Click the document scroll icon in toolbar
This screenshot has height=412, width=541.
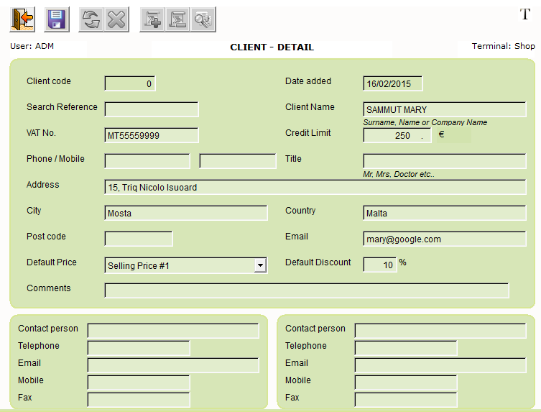point(177,20)
